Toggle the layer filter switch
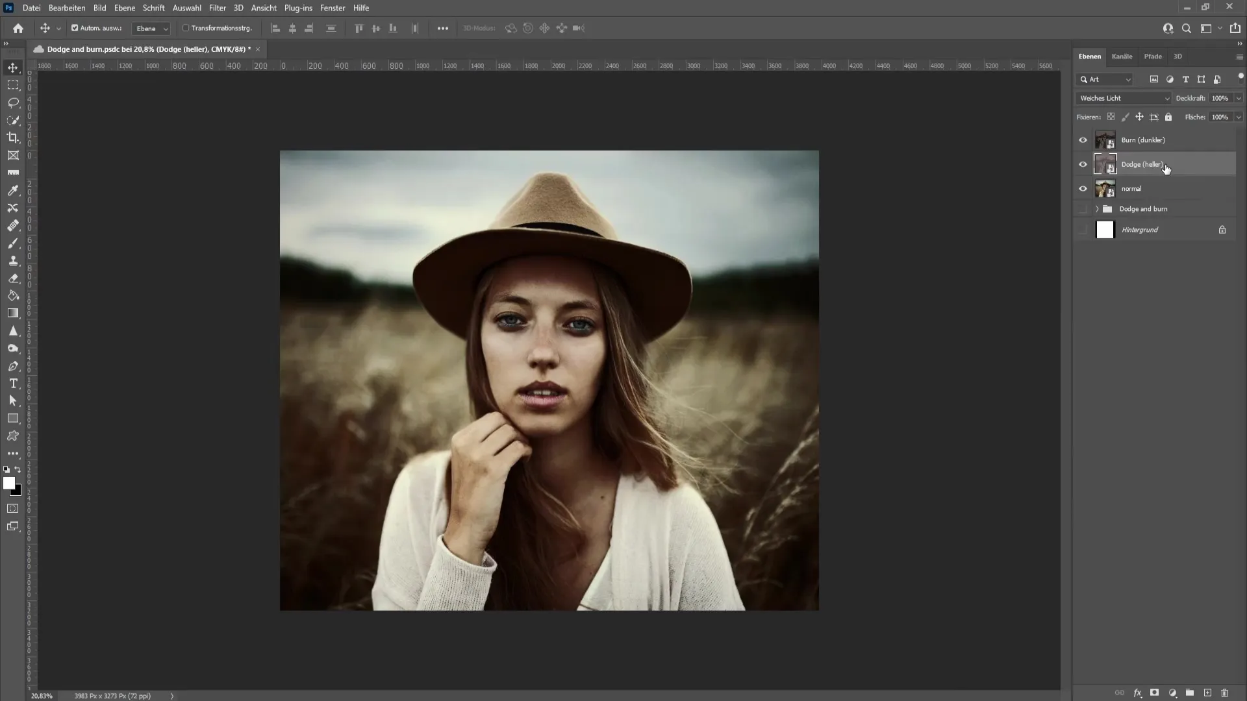The width and height of the screenshot is (1247, 701). coord(1241,77)
